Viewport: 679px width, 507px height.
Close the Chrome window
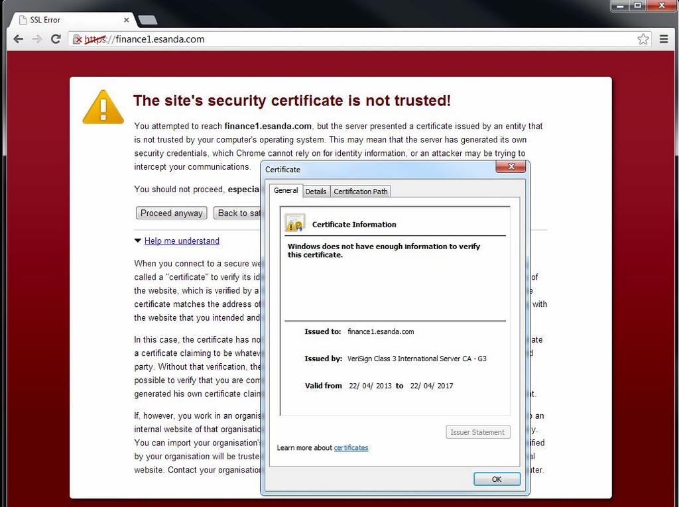662,5
